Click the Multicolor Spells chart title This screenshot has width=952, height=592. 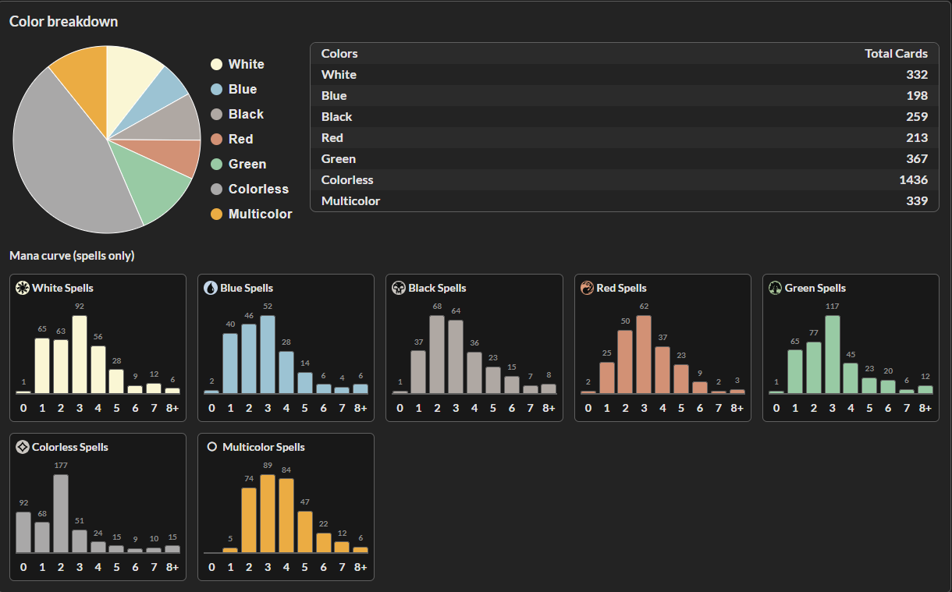264,447
